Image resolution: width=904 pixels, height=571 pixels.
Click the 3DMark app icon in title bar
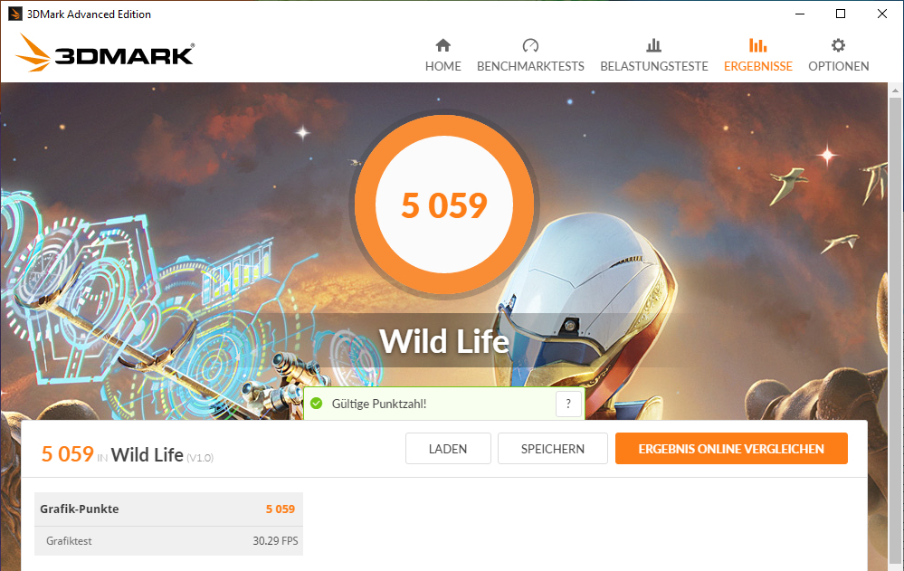(x=14, y=14)
